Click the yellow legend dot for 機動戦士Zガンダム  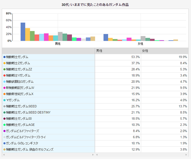click(x=4, y=63)
